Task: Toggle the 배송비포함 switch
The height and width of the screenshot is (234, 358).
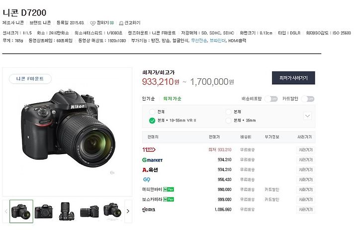Action: [x=271, y=99]
